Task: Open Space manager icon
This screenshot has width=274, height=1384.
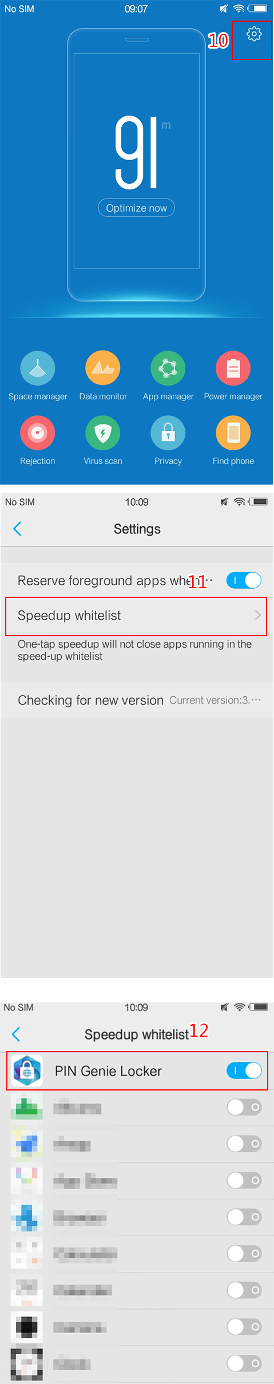Action: coord(38,368)
